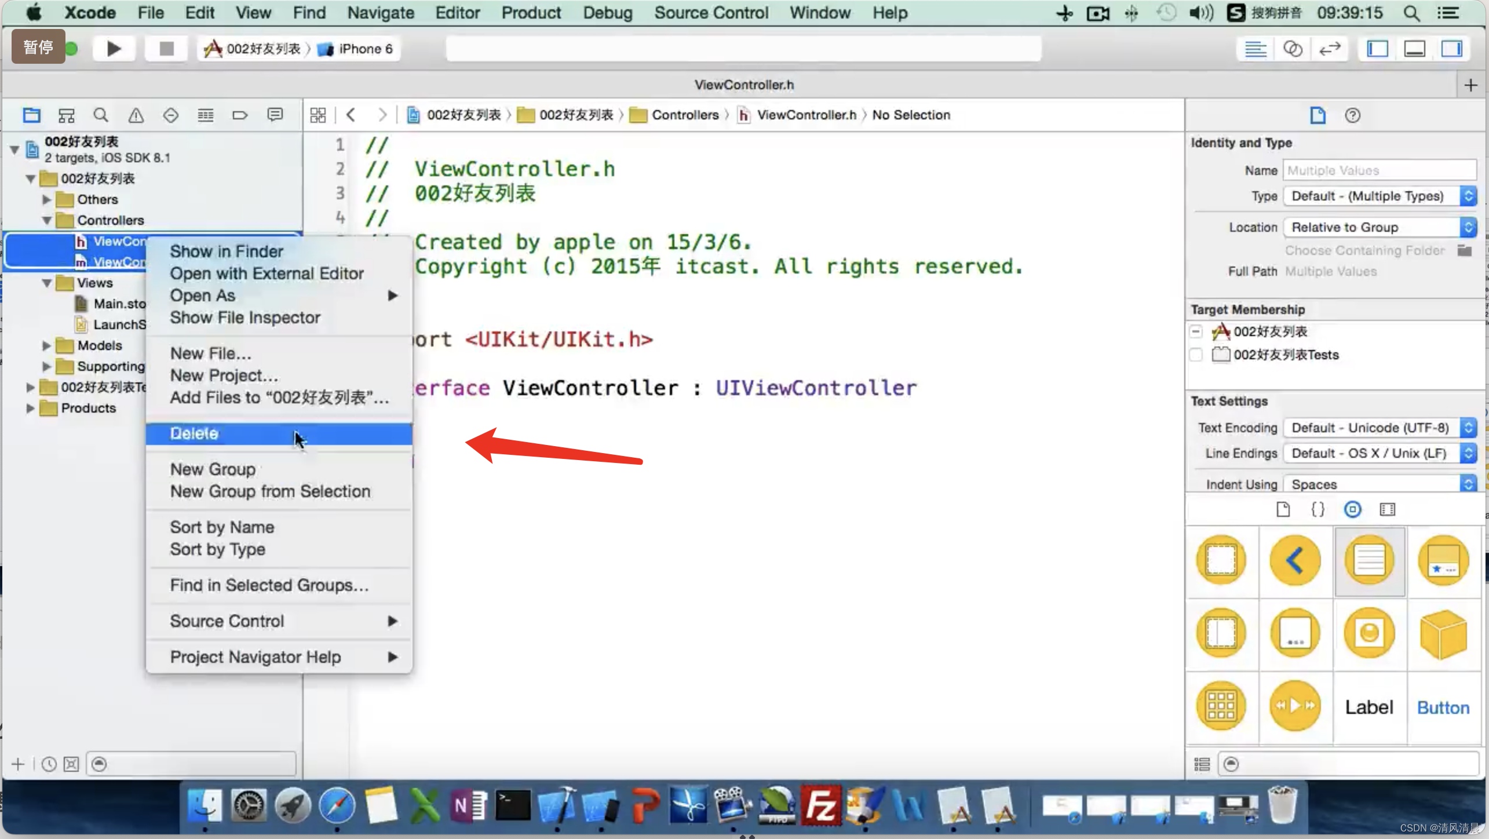This screenshot has height=839, width=1489.
Task: Click the 002好友列表 scheme selector
Action: pos(253,49)
